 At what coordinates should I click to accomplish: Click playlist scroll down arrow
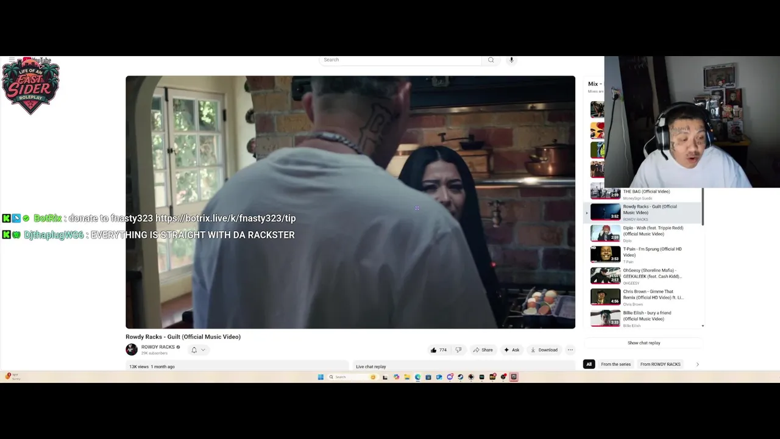click(703, 326)
